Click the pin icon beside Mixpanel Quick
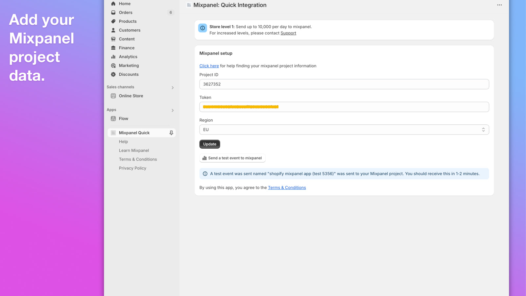526x296 pixels. (171, 133)
